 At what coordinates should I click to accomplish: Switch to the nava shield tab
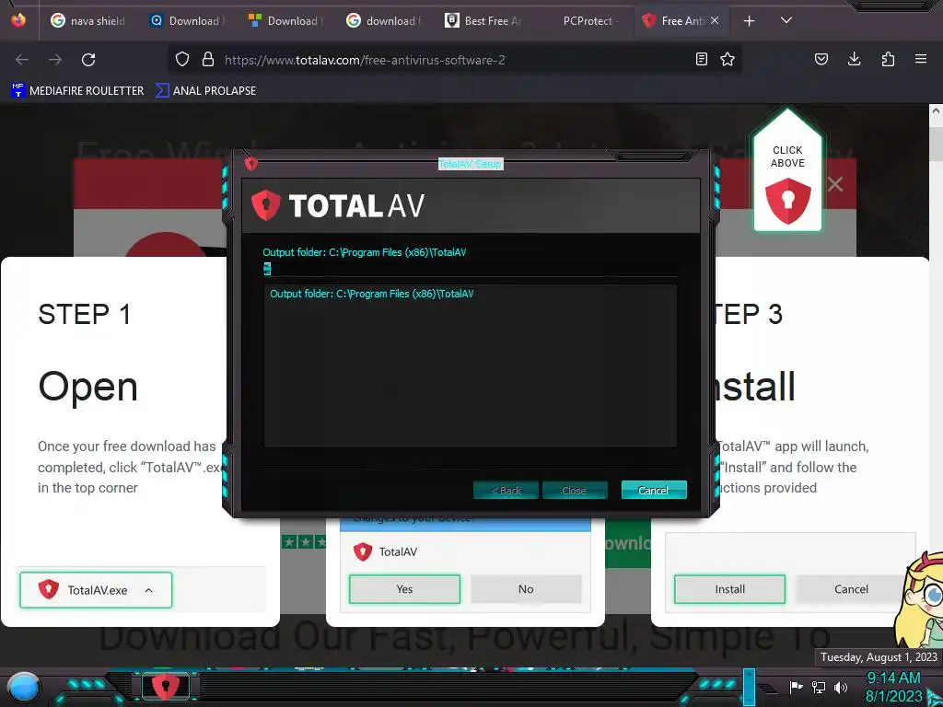87,20
